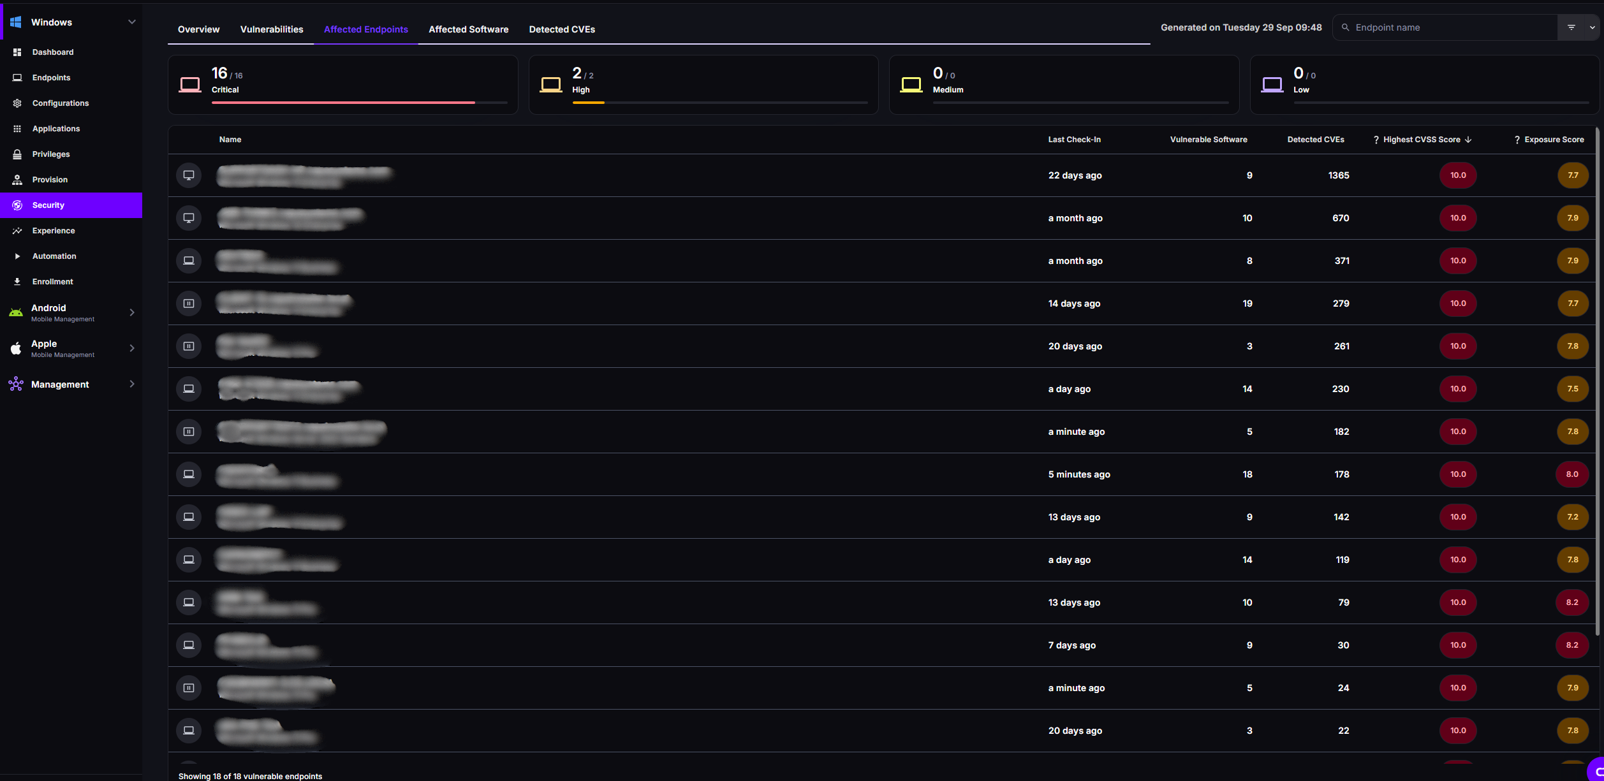Click the Critical severity progress bar

[360, 103]
